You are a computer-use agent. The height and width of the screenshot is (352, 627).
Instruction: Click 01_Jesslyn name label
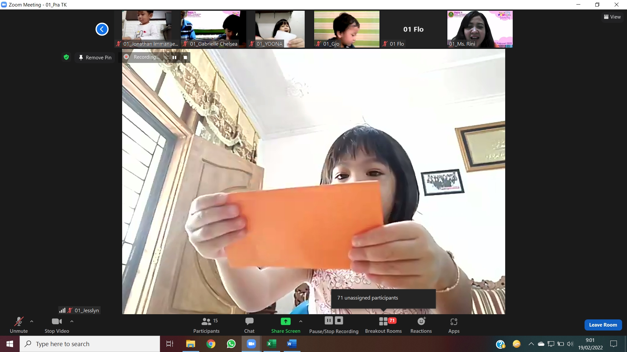(x=87, y=310)
